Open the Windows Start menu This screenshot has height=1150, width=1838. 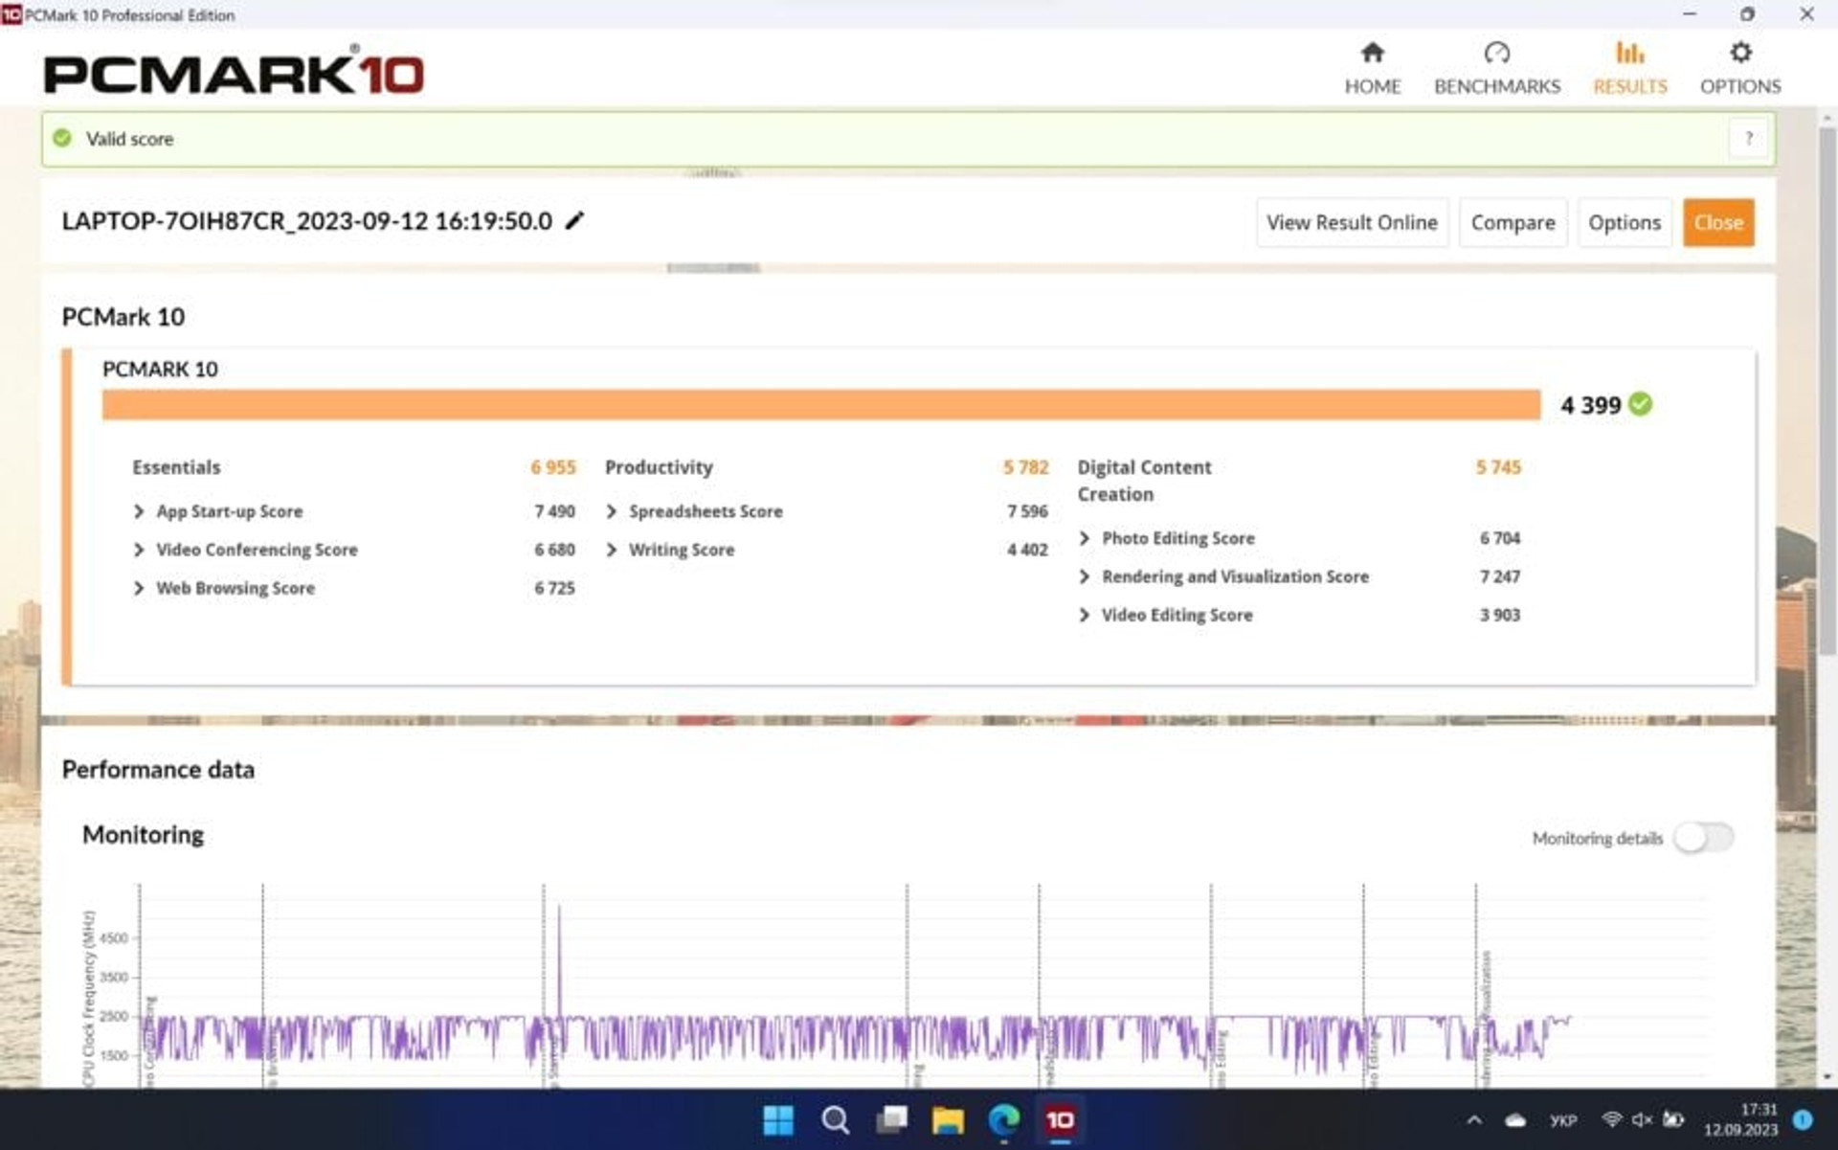click(778, 1119)
